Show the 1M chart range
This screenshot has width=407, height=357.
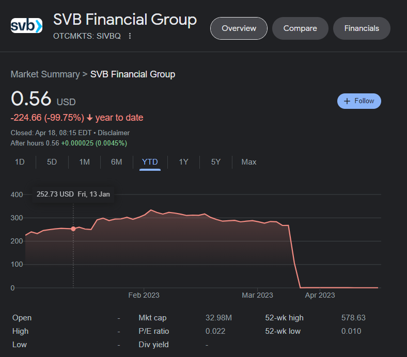pos(84,162)
